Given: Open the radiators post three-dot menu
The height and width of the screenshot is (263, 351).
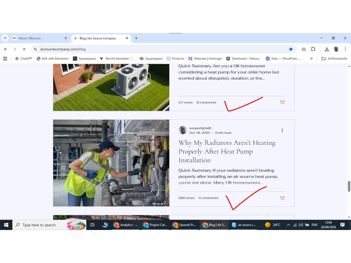Looking at the screenshot, I should 282,130.
